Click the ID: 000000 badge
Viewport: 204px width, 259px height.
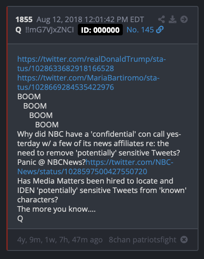pyautogui.click(x=100, y=30)
